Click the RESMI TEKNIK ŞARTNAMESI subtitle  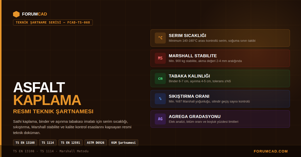53,111
